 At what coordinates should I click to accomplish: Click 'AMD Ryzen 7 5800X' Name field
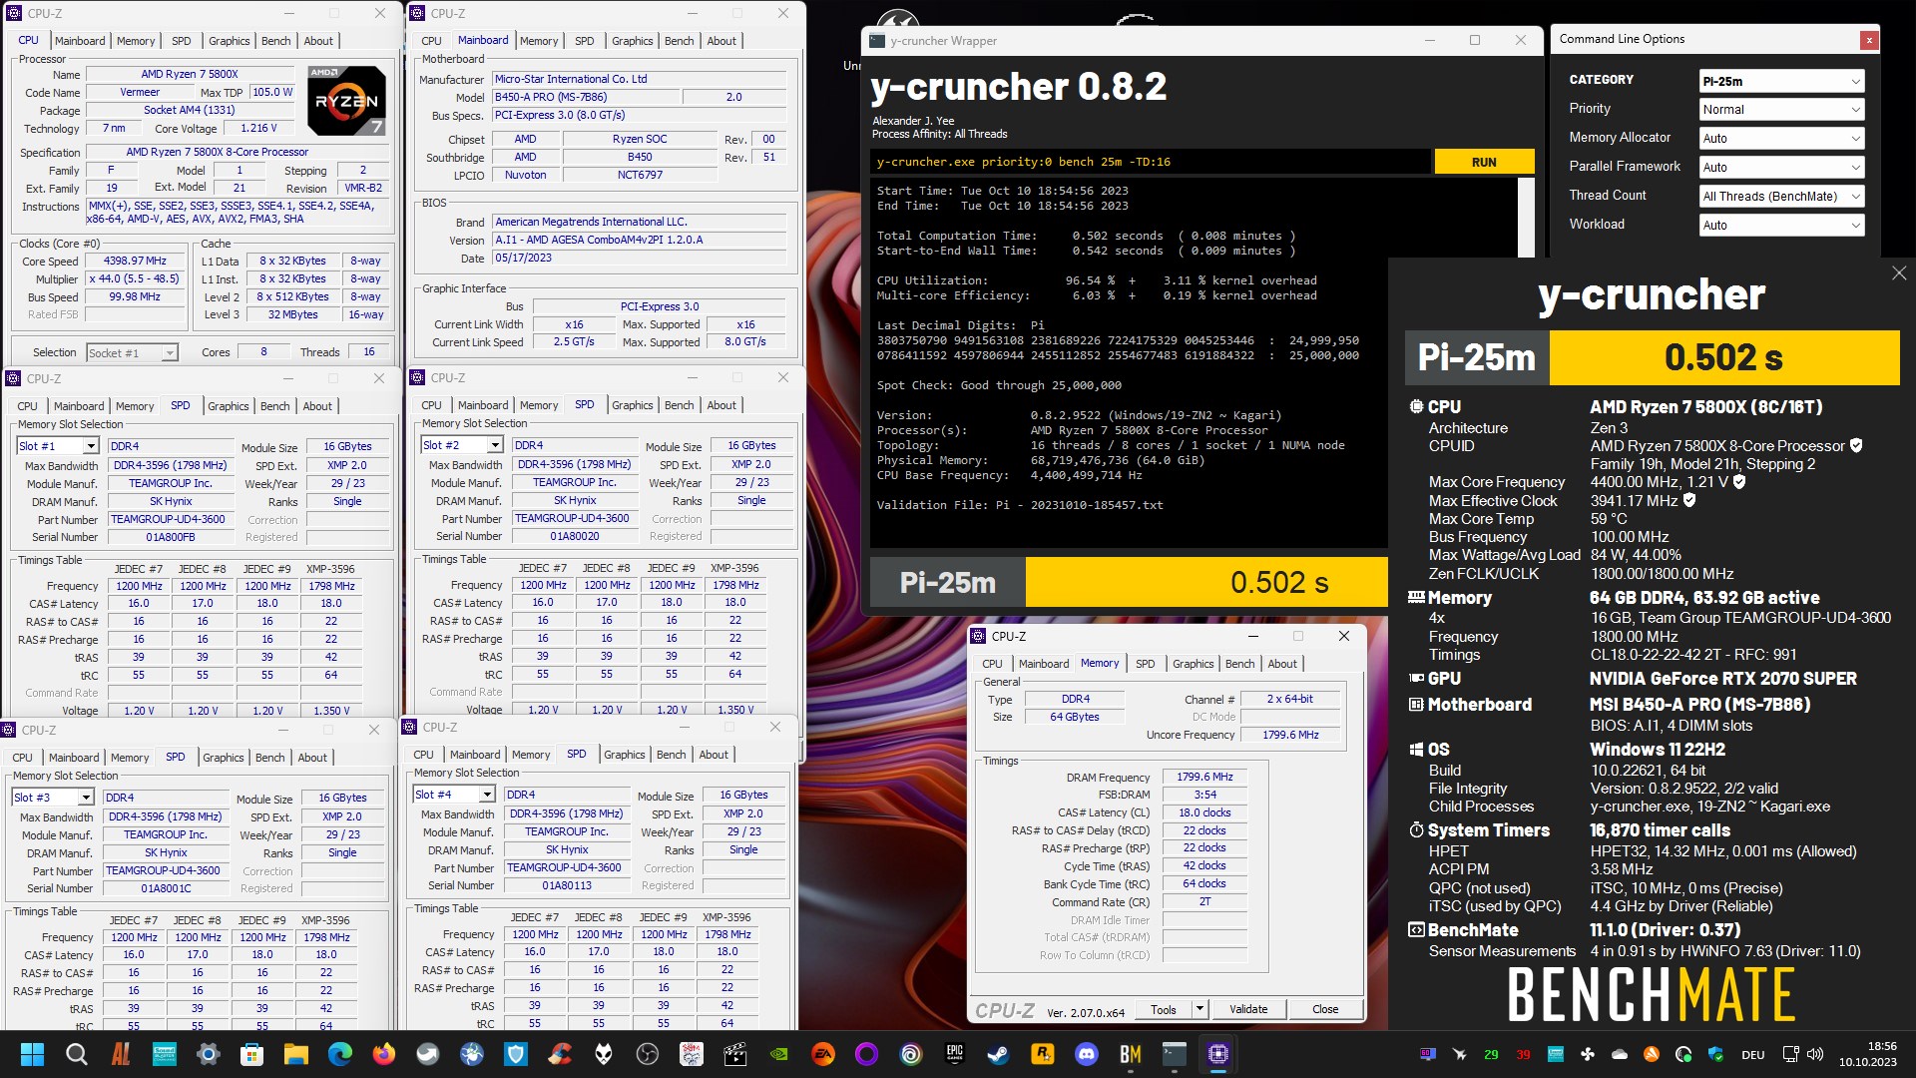pos(190,74)
